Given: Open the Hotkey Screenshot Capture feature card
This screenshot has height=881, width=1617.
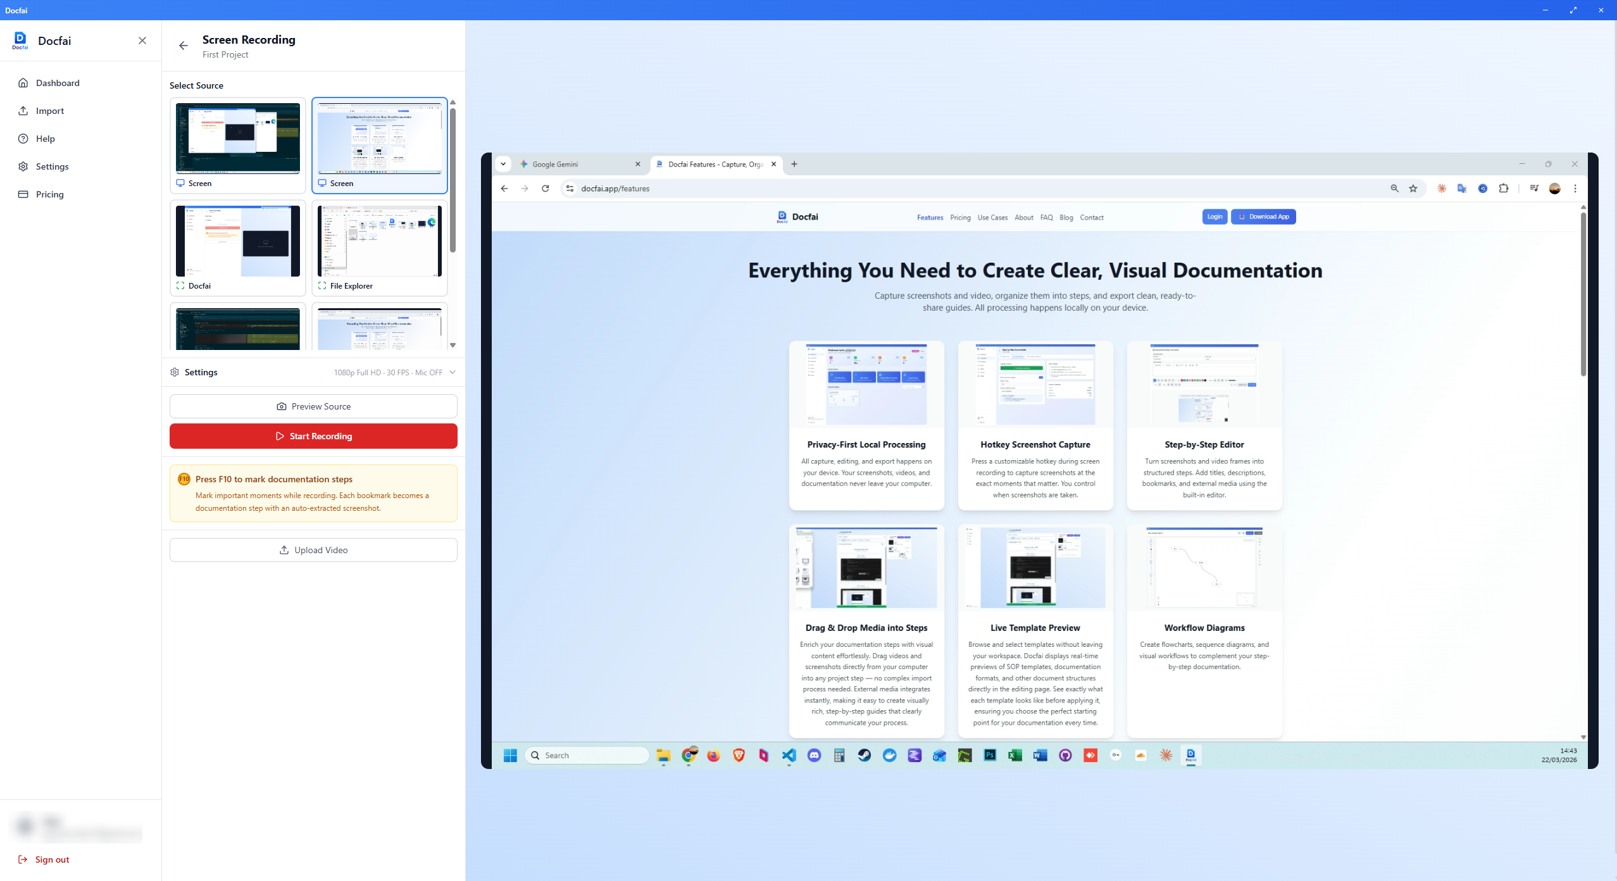Looking at the screenshot, I should (1035, 425).
